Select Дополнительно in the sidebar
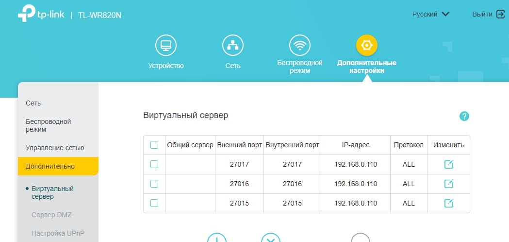Viewport: 509px width, 242px height. tap(58, 166)
